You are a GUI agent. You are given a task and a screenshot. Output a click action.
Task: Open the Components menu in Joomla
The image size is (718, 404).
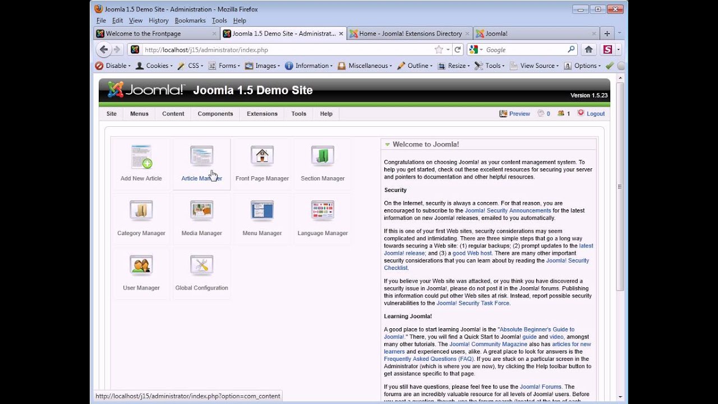tap(215, 113)
